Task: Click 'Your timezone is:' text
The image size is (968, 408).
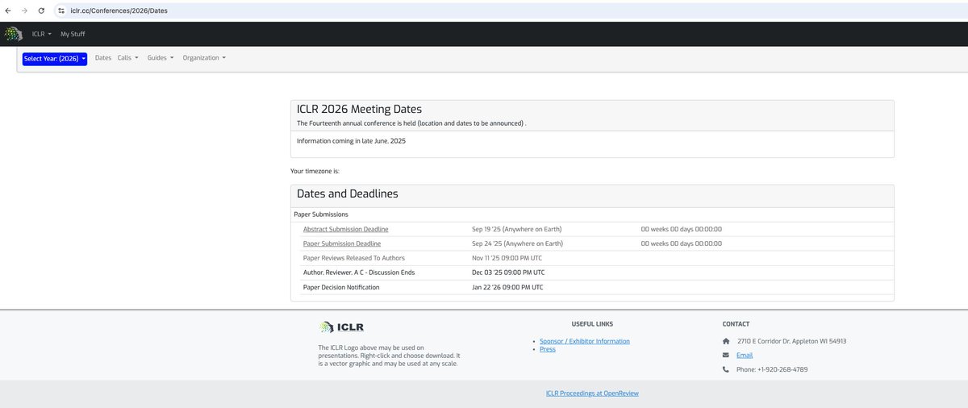Action: pos(315,171)
